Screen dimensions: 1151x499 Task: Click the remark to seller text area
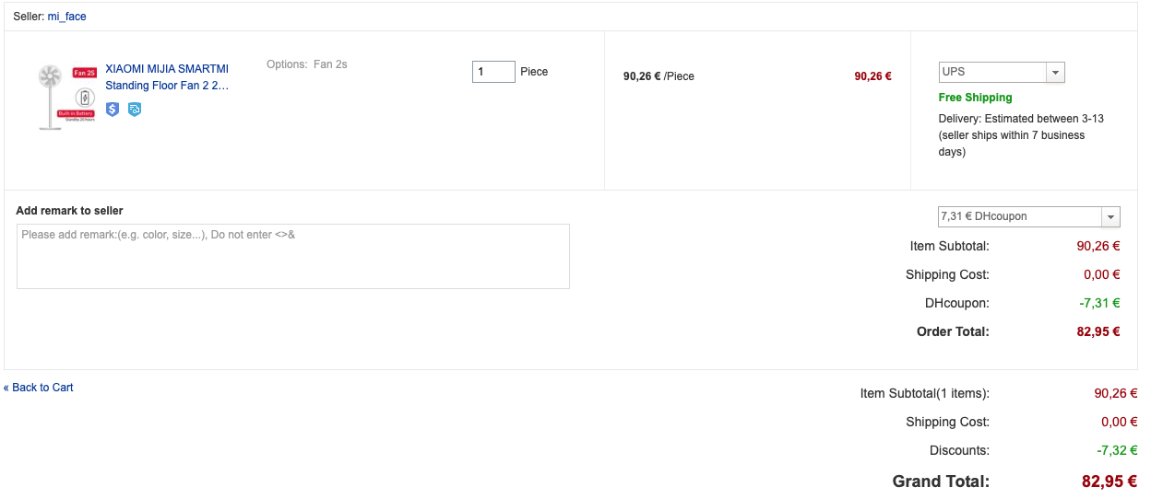292,256
